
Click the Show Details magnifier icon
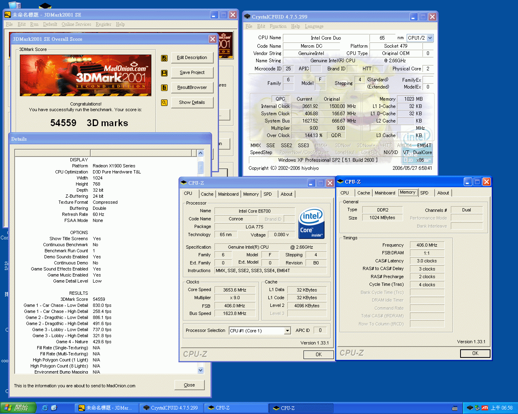point(164,103)
